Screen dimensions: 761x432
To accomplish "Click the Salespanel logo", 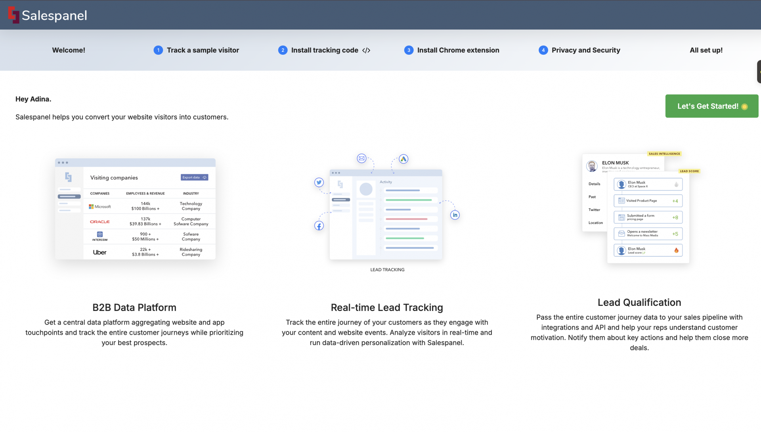I will click(x=48, y=15).
